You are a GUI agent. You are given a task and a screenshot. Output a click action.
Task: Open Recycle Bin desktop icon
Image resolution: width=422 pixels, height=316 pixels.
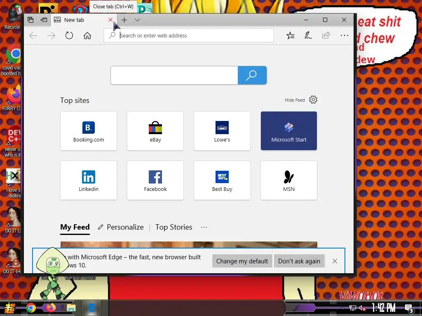(14, 16)
